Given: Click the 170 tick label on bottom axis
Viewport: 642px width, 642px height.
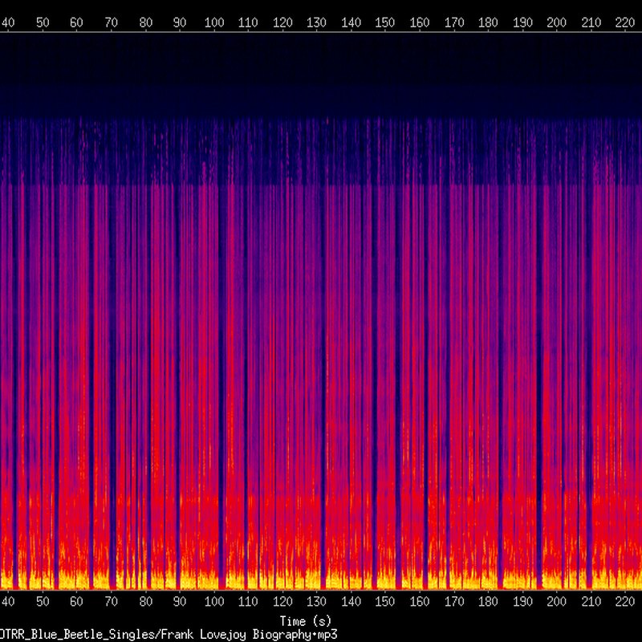Looking at the screenshot, I should [x=454, y=601].
